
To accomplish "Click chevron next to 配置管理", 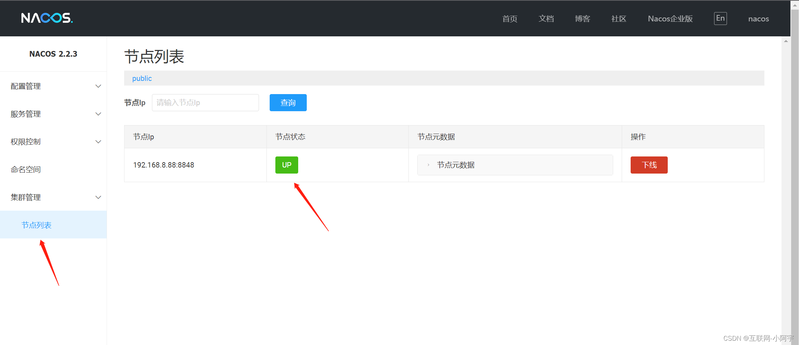I will pyautogui.click(x=98, y=86).
